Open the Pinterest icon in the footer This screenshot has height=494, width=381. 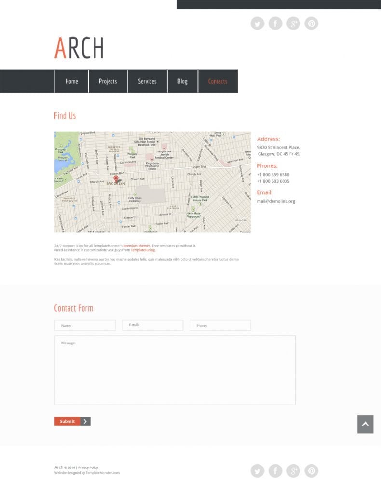pos(312,471)
